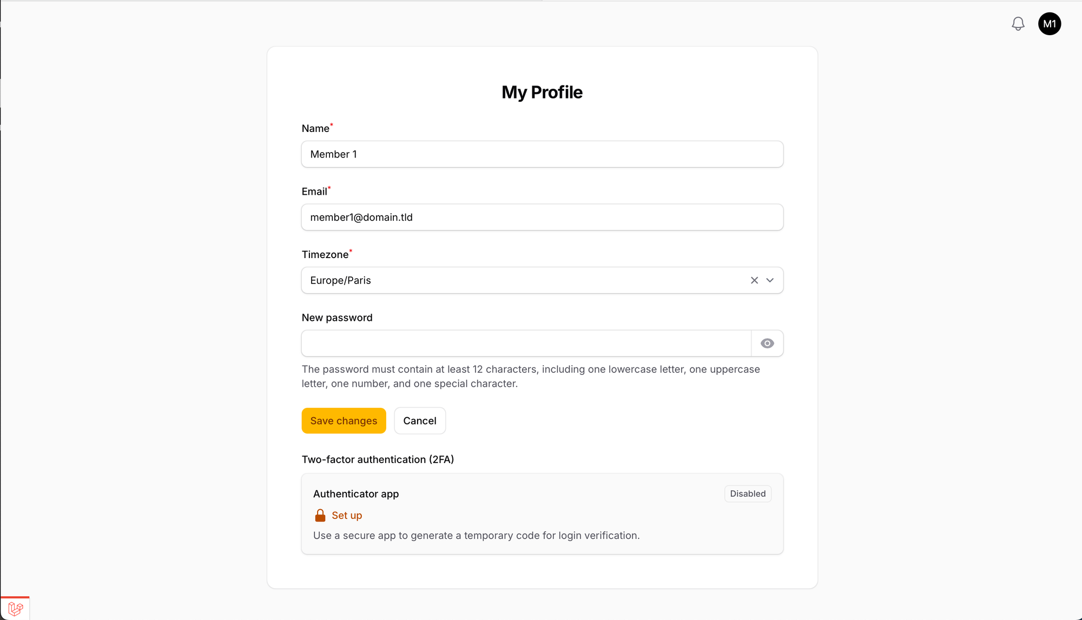Click the Set up link for Authenticator app
1082x620 pixels.
pos(347,515)
